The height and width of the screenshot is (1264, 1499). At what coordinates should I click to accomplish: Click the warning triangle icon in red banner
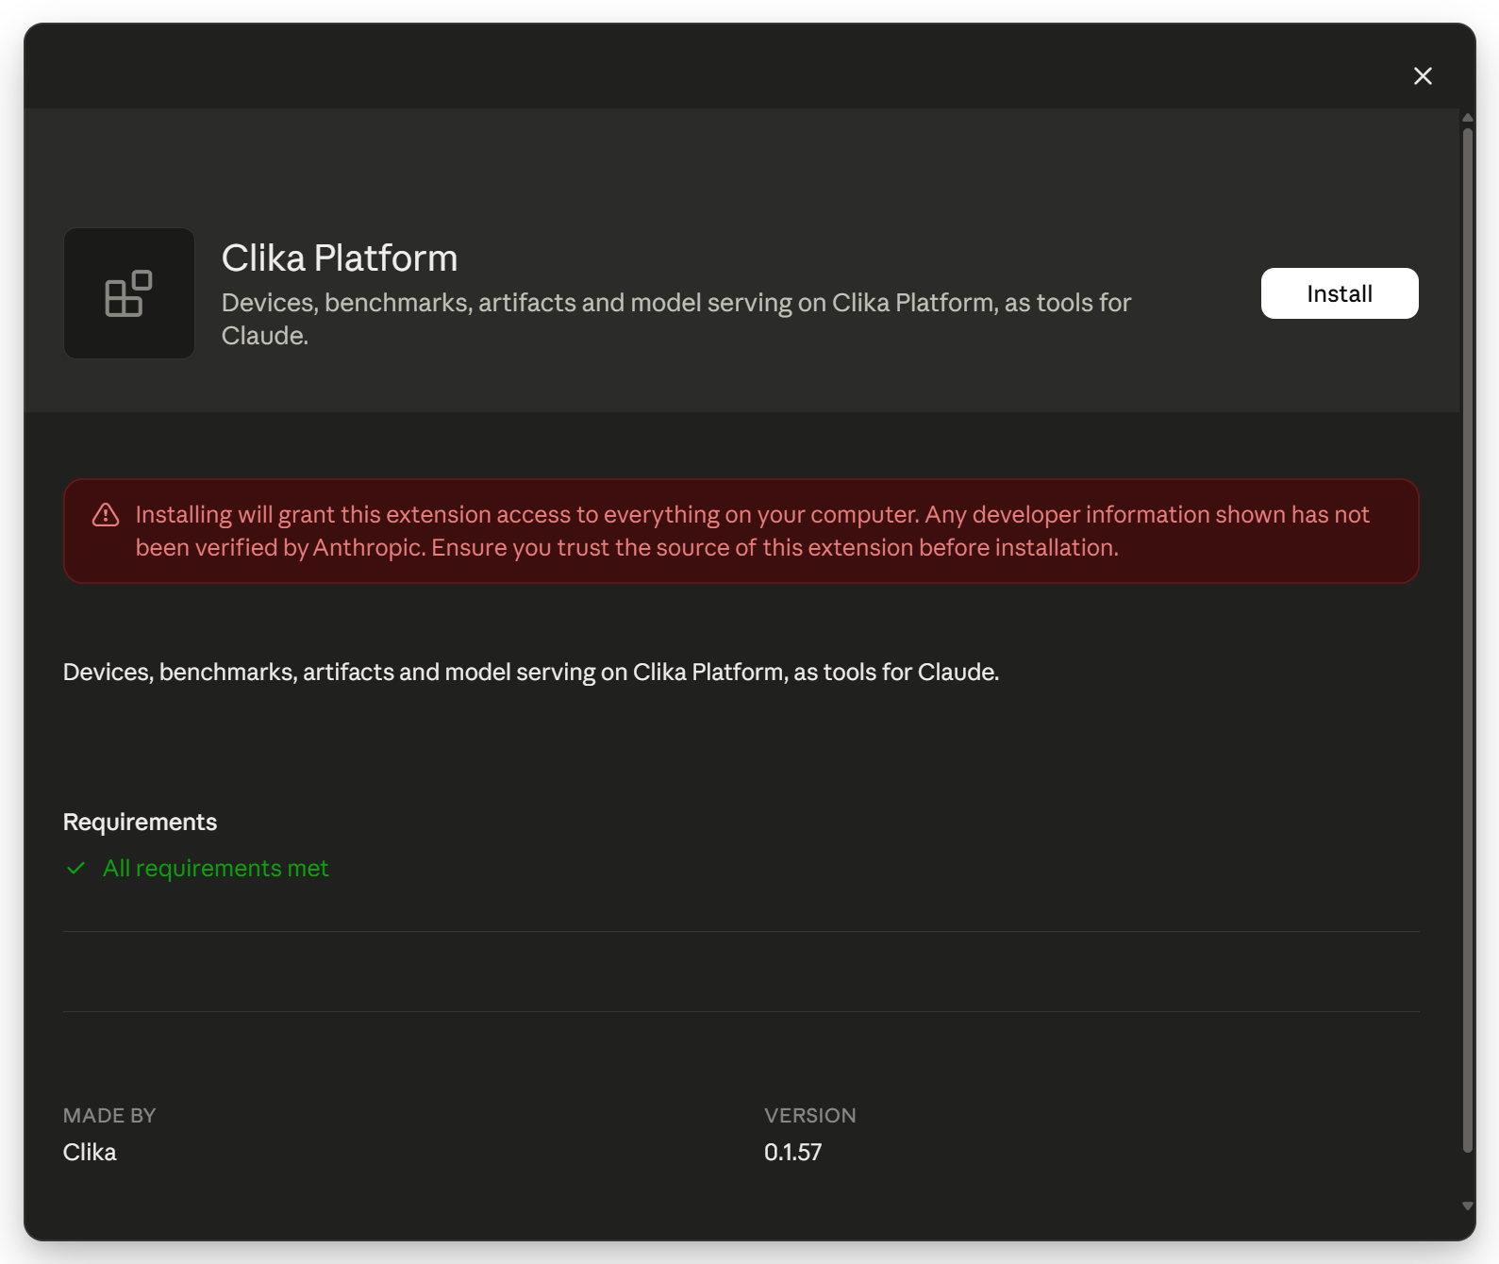[106, 515]
